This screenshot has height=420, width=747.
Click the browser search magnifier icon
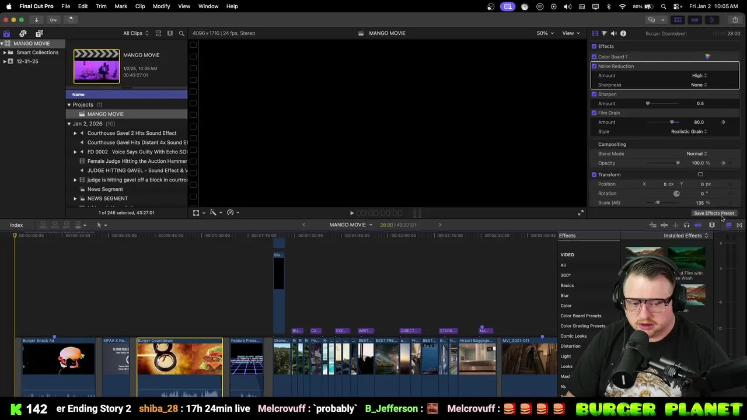point(181,33)
